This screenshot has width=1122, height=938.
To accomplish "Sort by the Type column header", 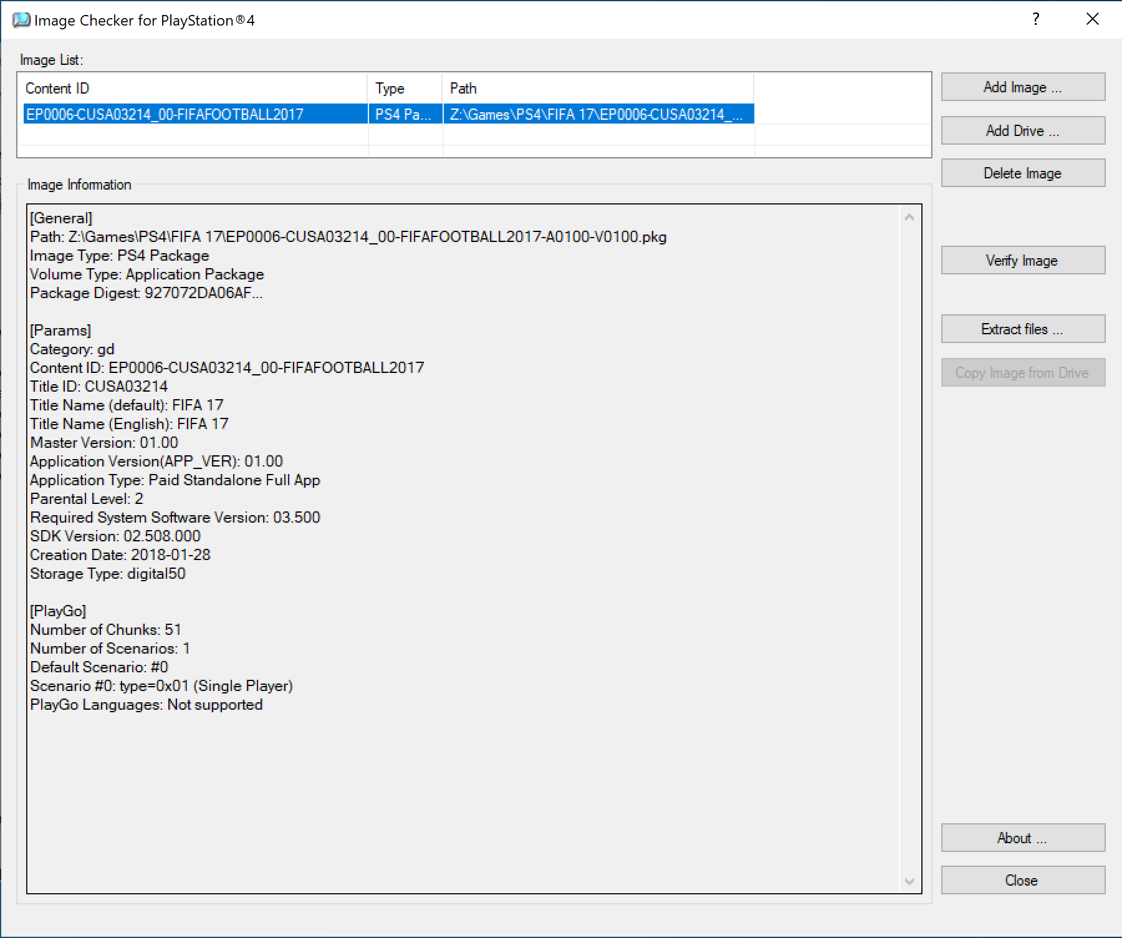I will pos(405,89).
